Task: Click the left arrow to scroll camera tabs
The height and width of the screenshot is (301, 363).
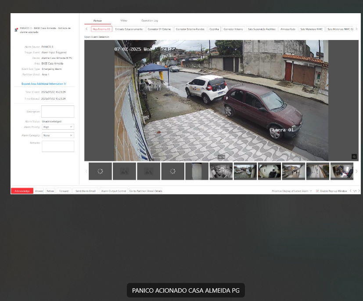Action: tap(86, 28)
